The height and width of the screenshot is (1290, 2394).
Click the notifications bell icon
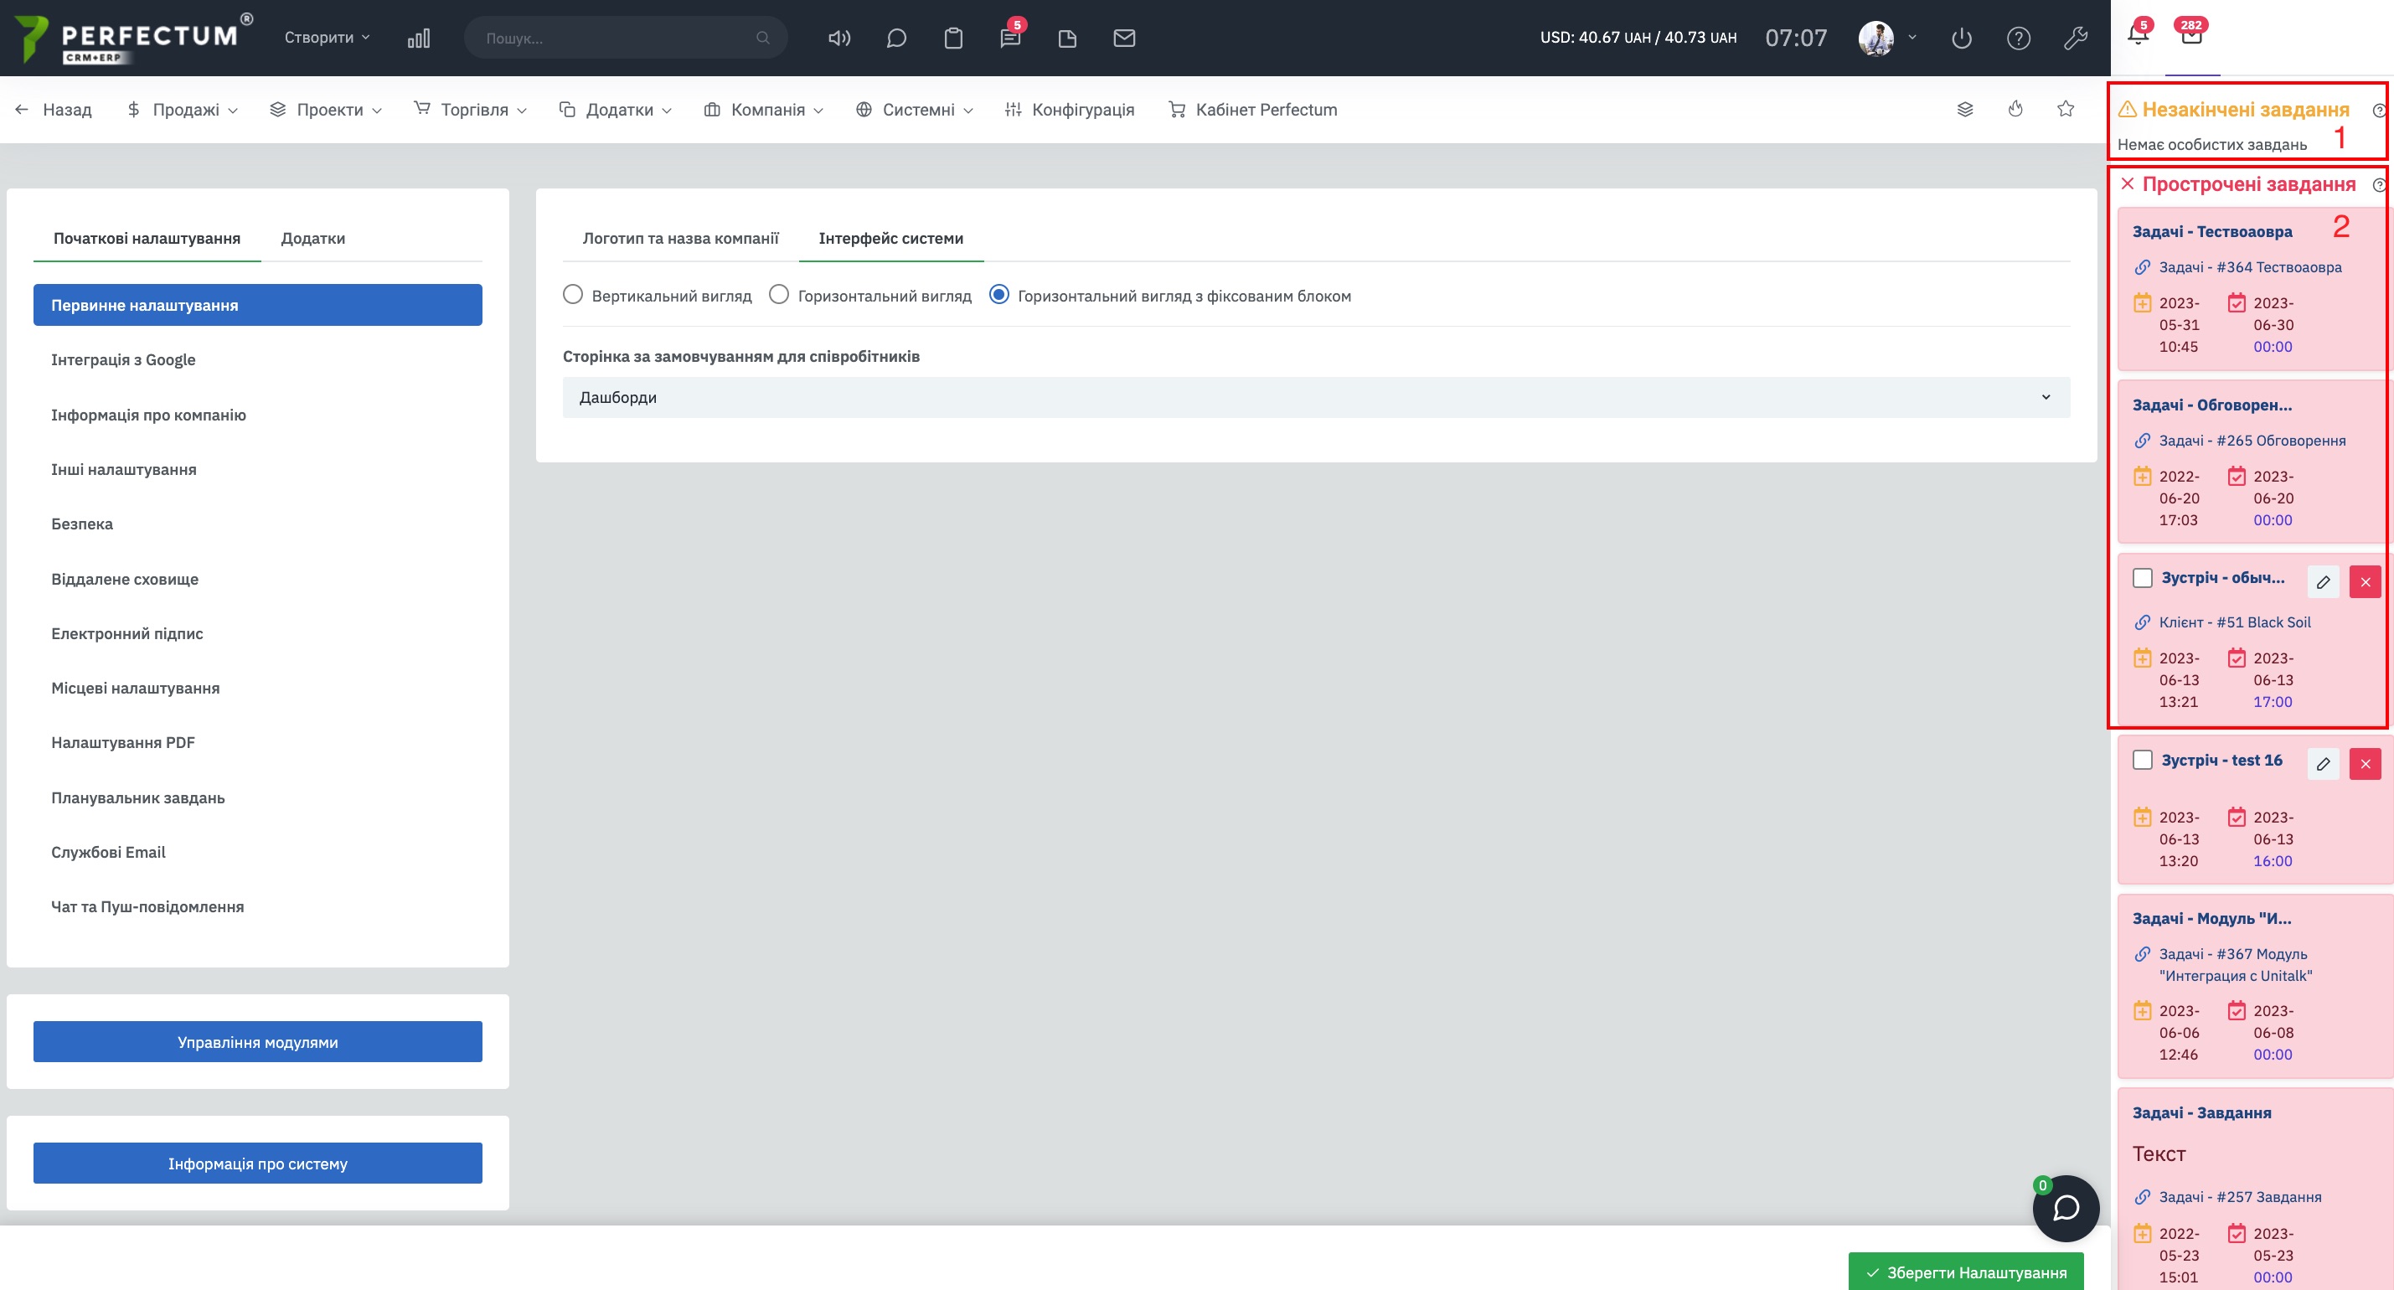pyautogui.click(x=2138, y=35)
